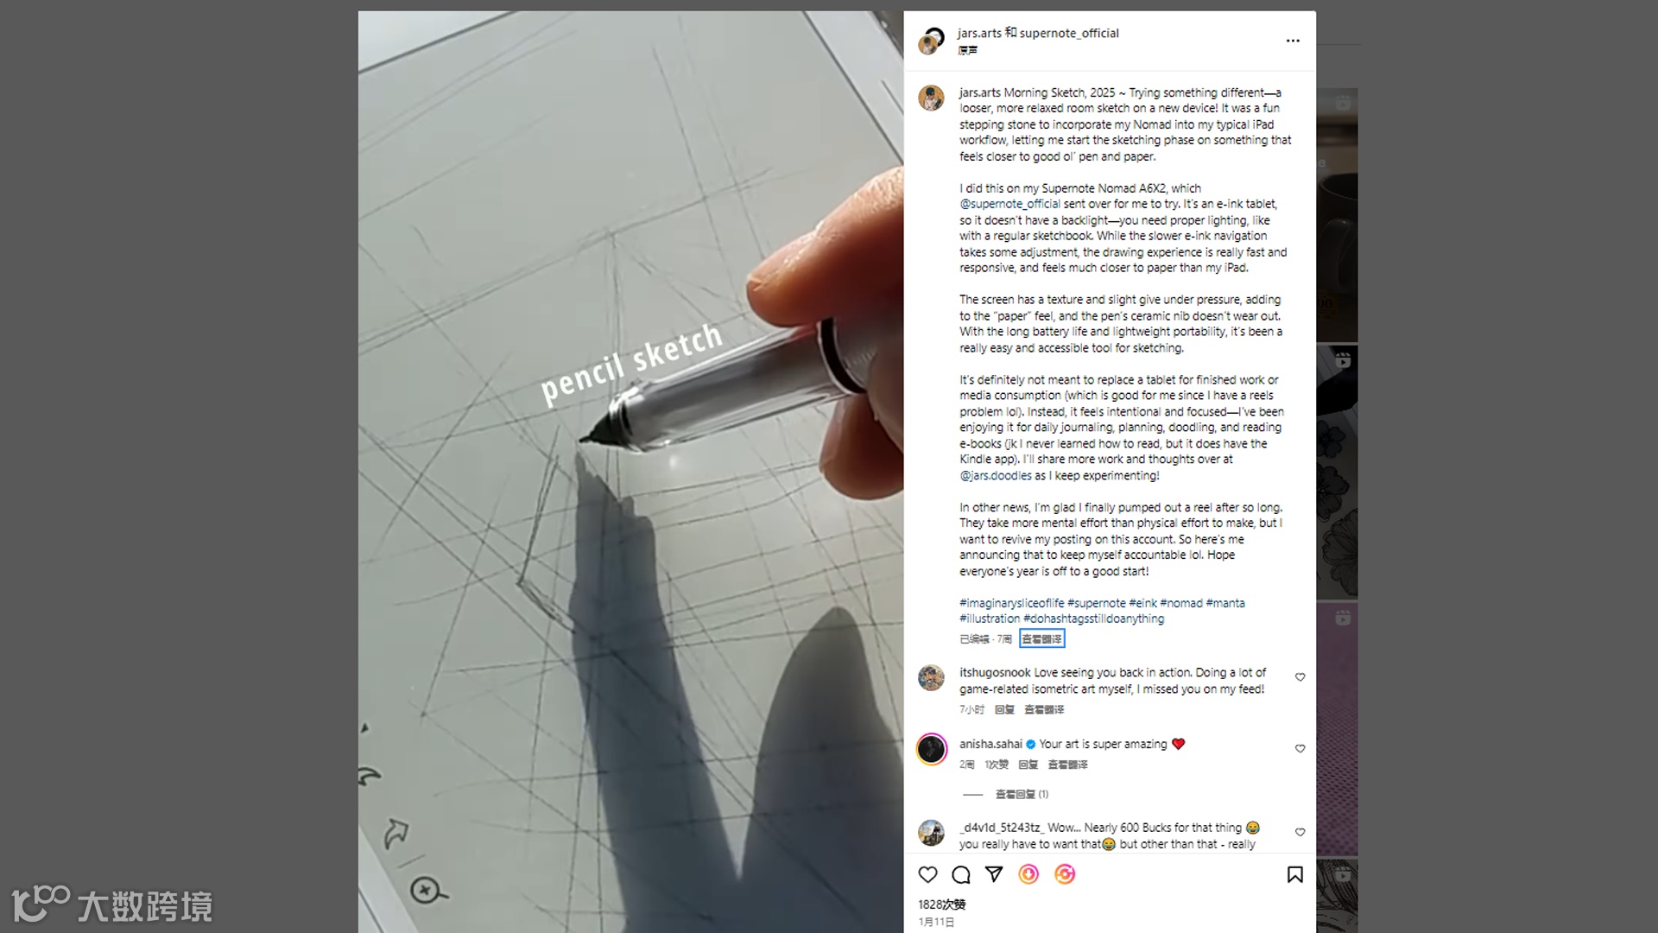Open the comment bubble icon
This screenshot has height=933, width=1658.
click(960, 874)
